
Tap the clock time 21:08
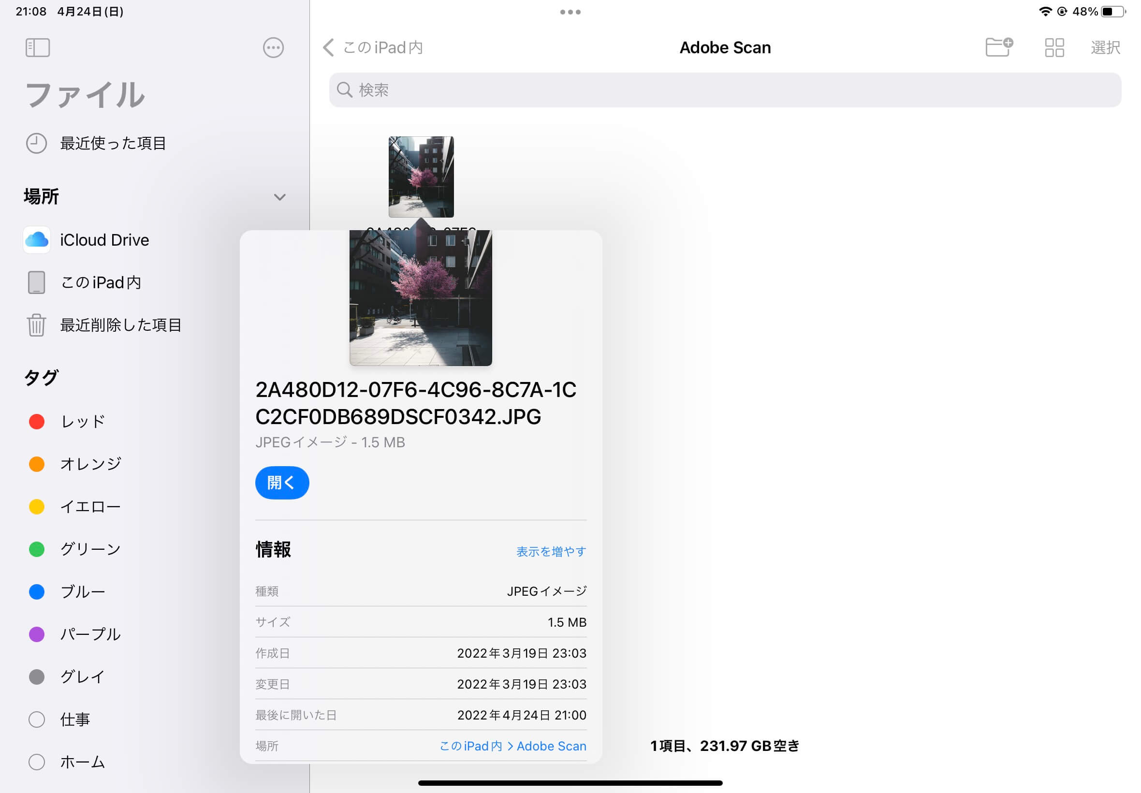[31, 12]
